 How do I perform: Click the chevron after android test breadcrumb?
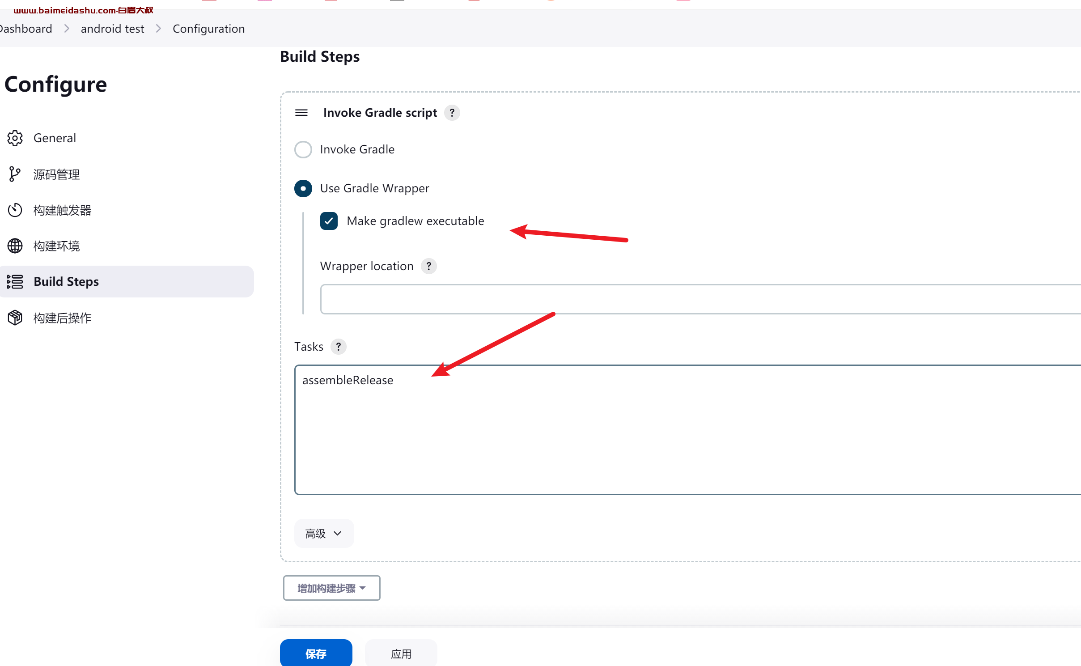tap(158, 29)
